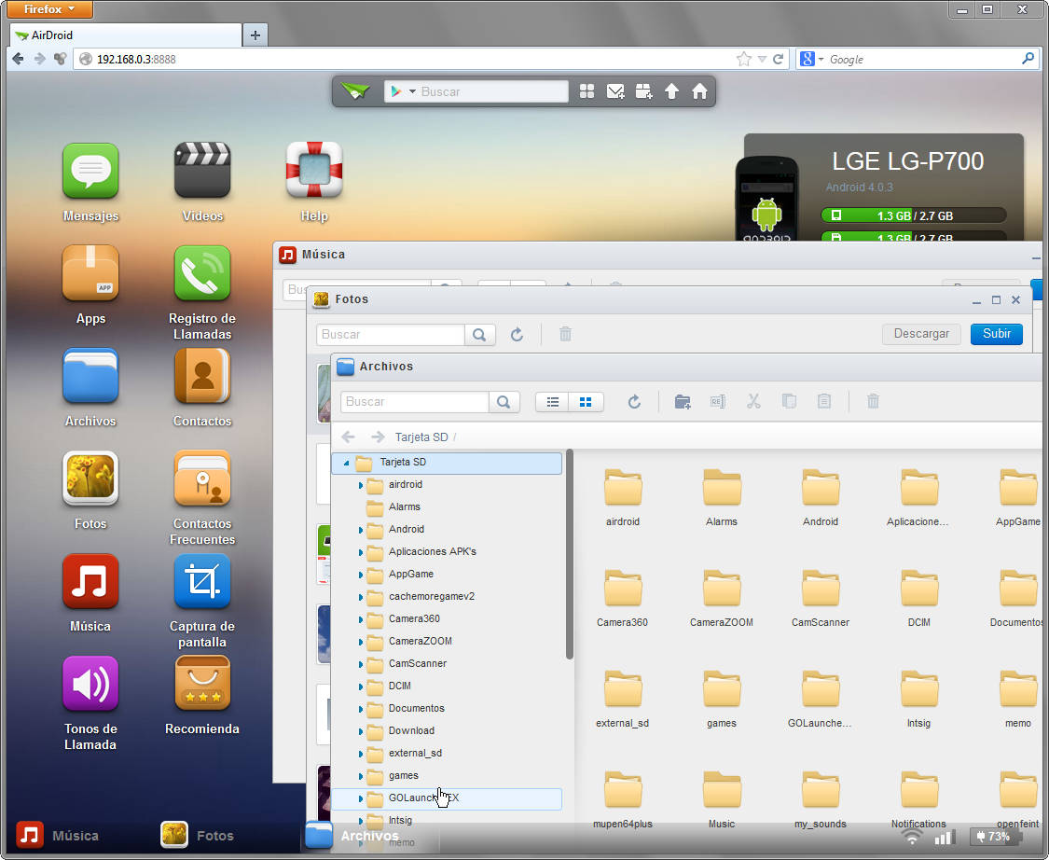
Task: Collapse the Tarjeta SD tree node
Action: click(347, 463)
